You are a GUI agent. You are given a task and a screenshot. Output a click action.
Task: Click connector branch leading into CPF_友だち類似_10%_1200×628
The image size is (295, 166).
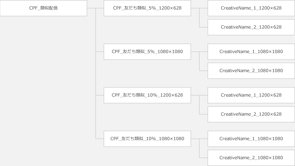click(100, 95)
